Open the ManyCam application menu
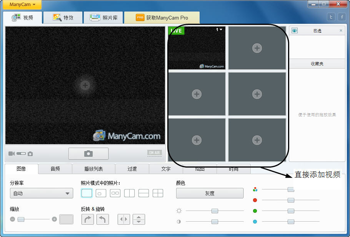 click(22, 5)
